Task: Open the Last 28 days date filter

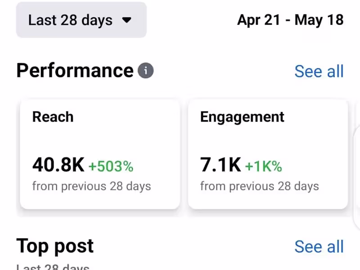Action: 81,20
